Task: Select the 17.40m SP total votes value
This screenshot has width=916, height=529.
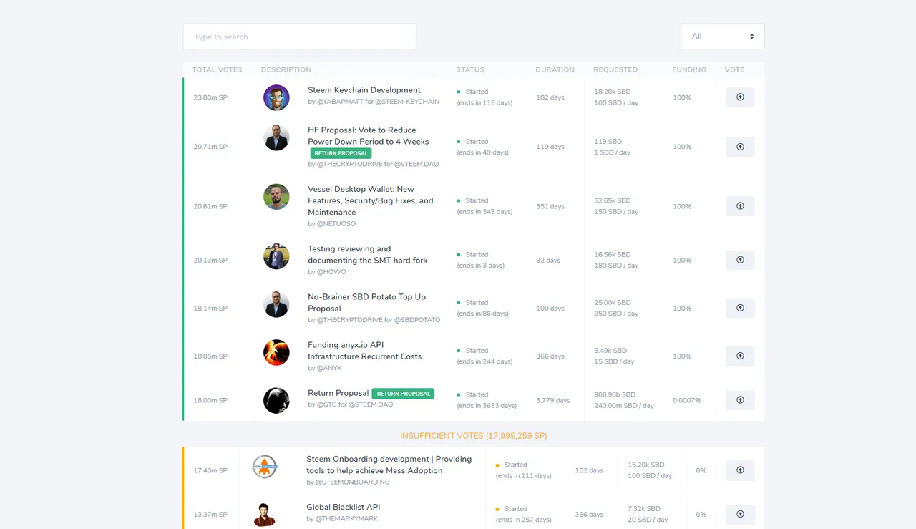Action: (x=210, y=470)
